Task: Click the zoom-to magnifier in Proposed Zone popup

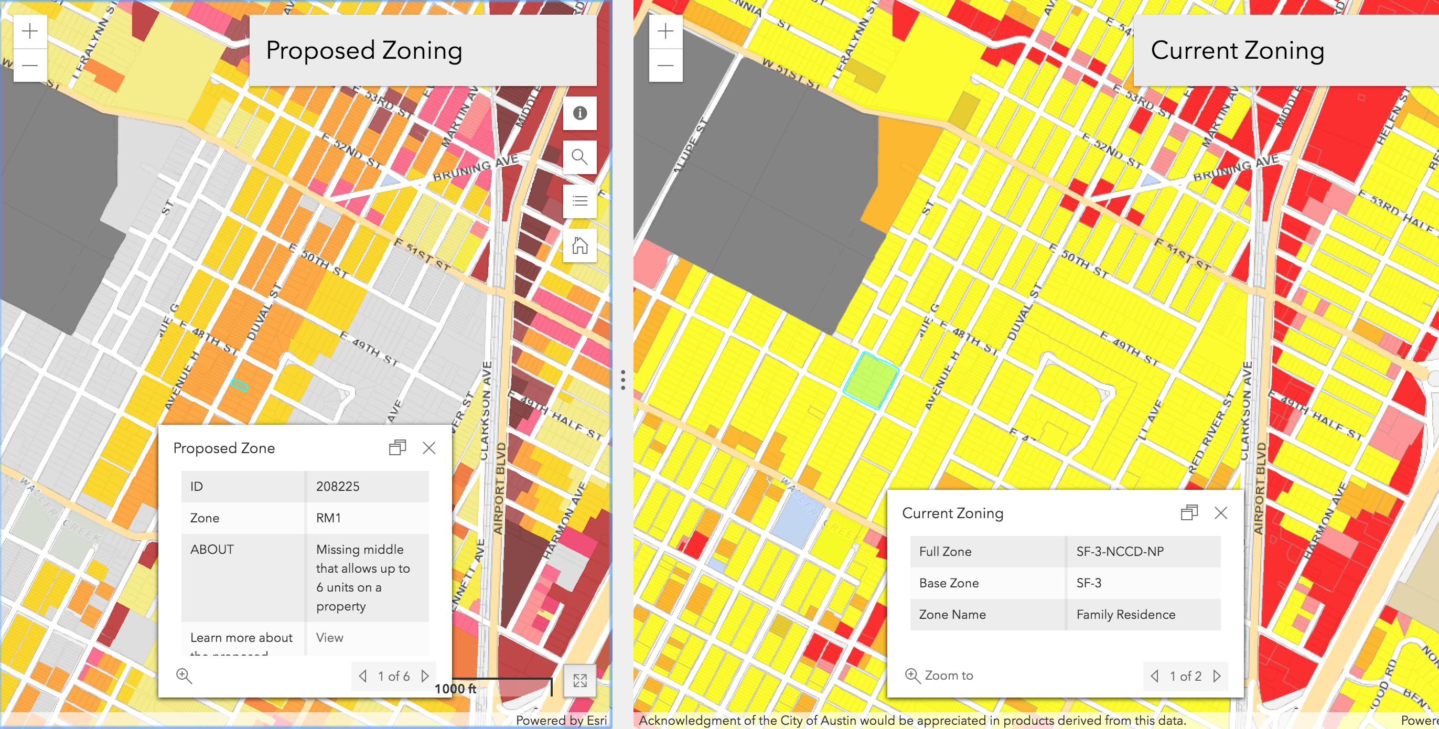Action: 184,676
